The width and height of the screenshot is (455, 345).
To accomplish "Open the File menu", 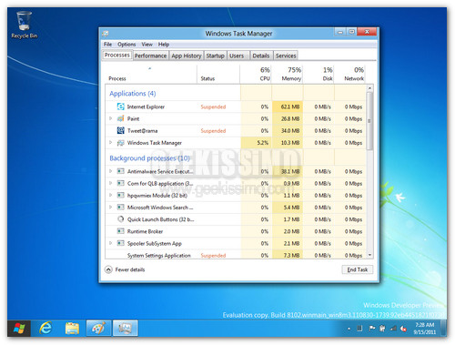I will click(107, 45).
